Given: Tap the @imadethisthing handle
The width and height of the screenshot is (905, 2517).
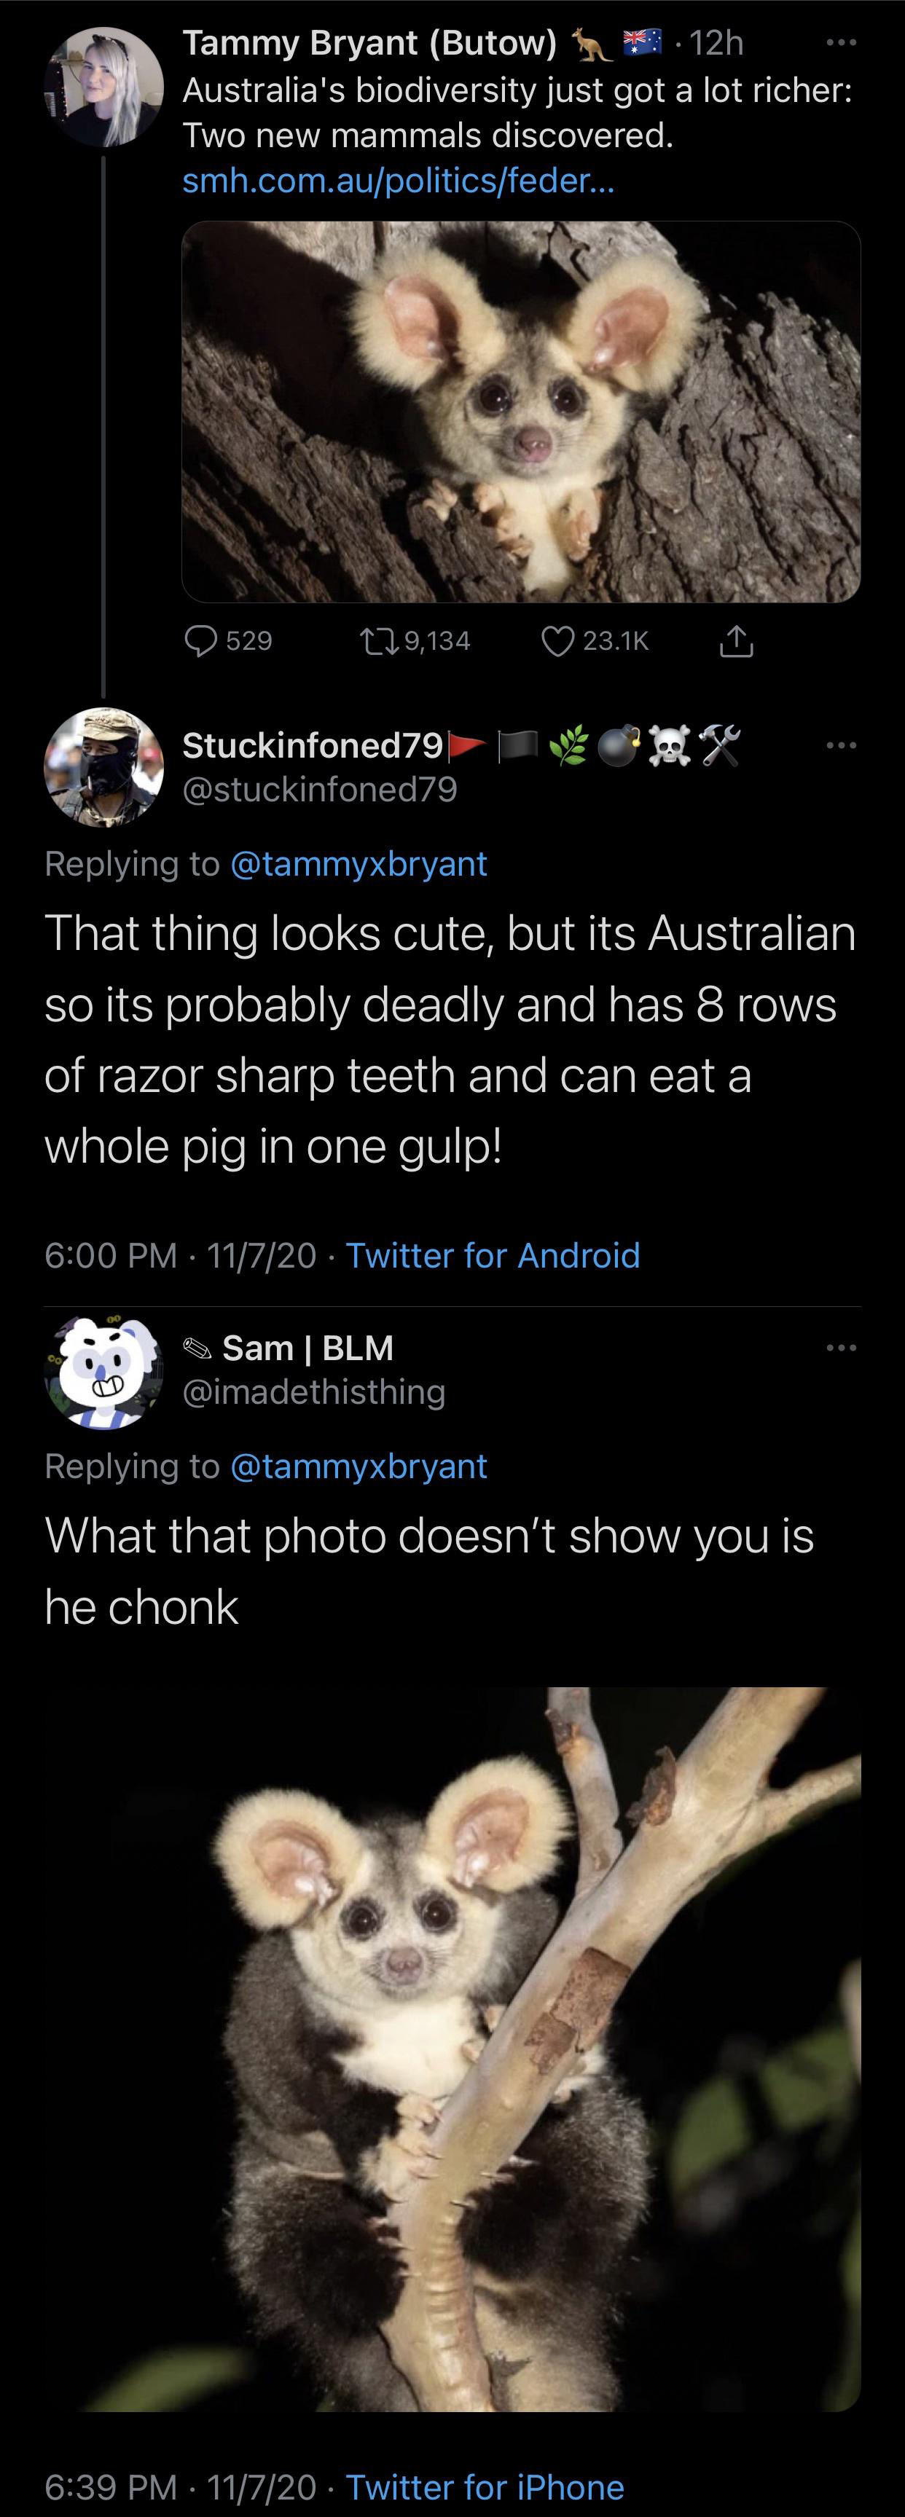Looking at the screenshot, I should point(314,1392).
